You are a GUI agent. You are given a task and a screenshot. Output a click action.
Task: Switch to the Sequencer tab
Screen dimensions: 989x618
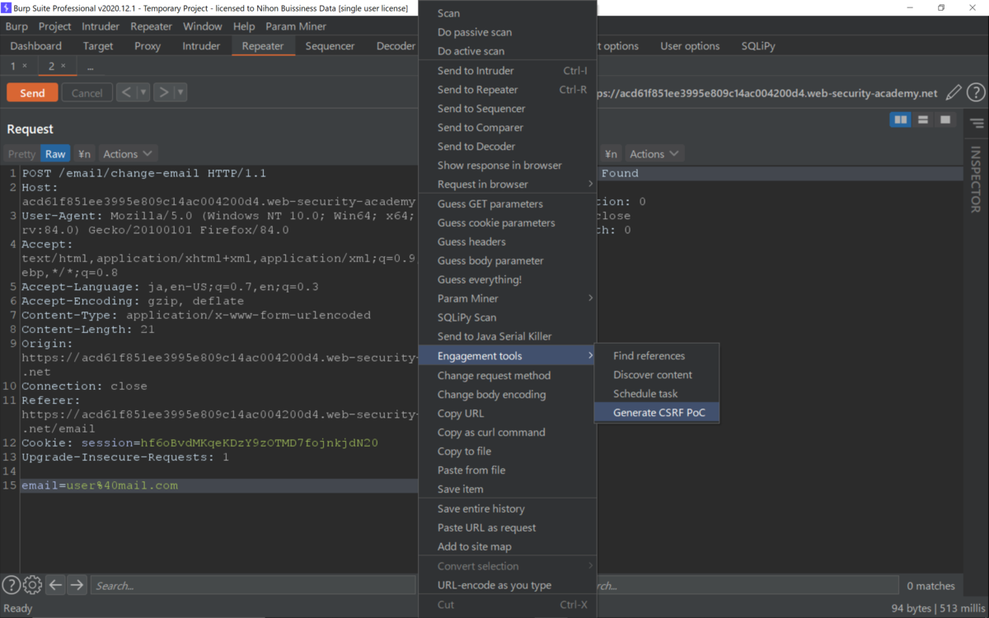coord(330,46)
